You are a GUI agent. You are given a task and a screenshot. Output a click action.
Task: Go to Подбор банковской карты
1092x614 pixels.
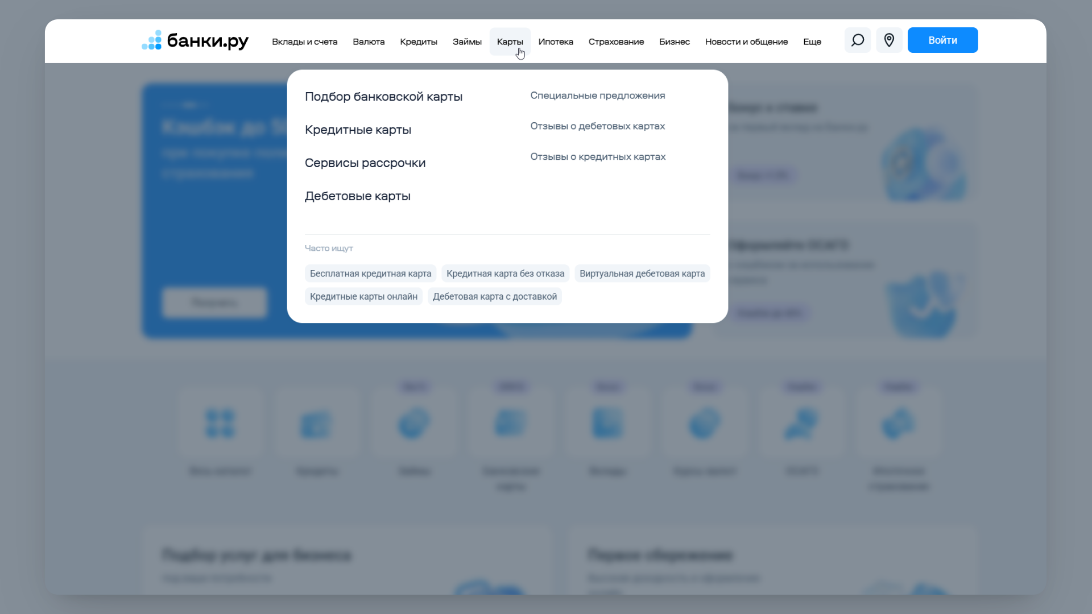pyautogui.click(x=383, y=97)
